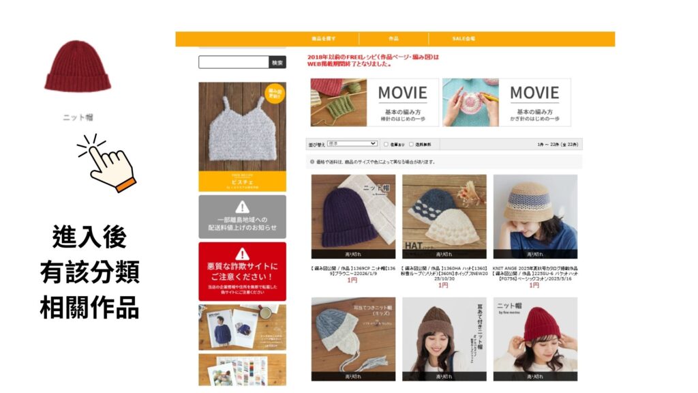Open the 並び替え sort order dropdown
The height and width of the screenshot is (393, 698).
coord(352,144)
